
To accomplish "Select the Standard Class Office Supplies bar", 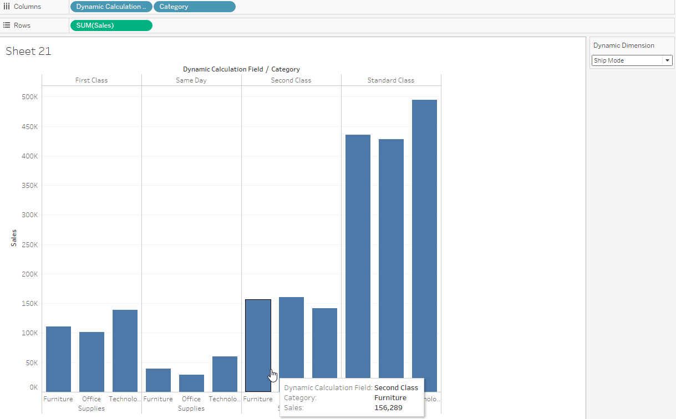I will click(391, 265).
